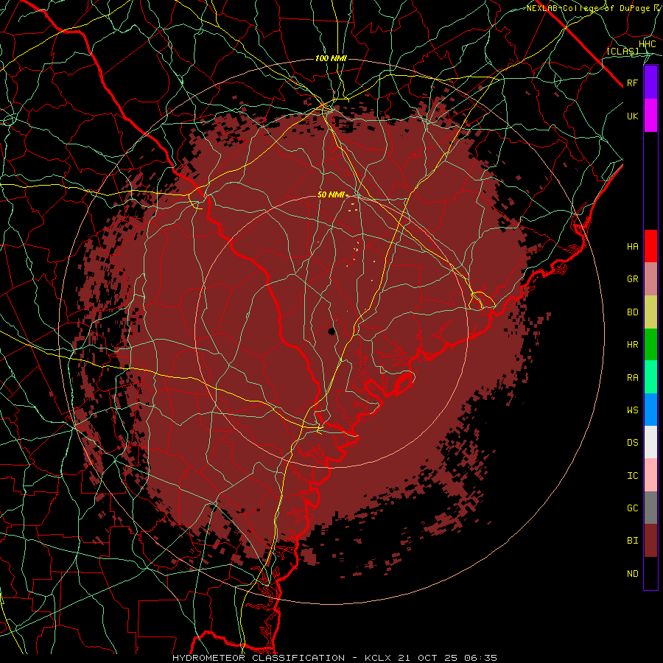Click the gray GC legend swatch
This screenshot has height=663, width=663.
pyautogui.click(x=650, y=508)
